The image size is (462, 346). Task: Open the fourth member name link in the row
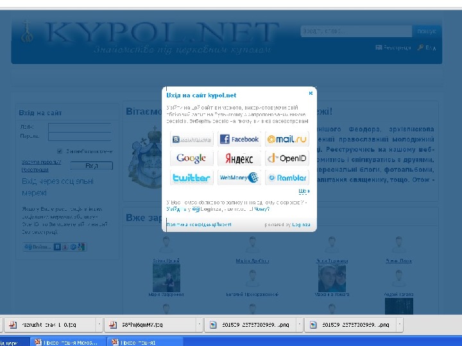[398, 261]
